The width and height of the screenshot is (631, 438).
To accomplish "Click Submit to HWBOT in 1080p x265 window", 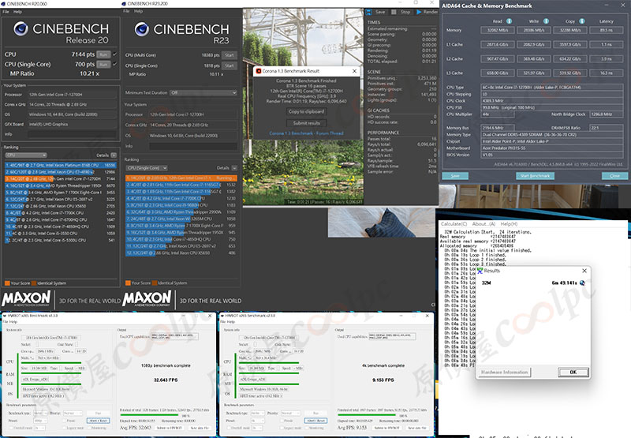I will 170,428.
